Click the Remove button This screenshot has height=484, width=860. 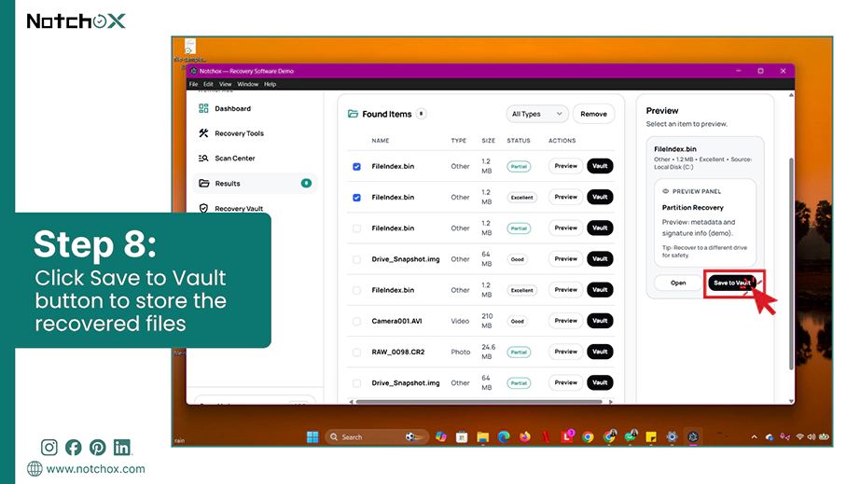coord(593,114)
